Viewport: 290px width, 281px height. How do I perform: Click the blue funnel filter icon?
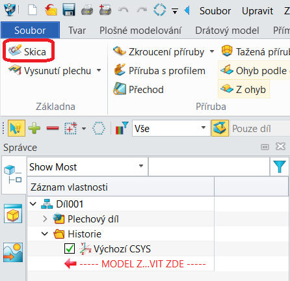pyautogui.click(x=280, y=167)
